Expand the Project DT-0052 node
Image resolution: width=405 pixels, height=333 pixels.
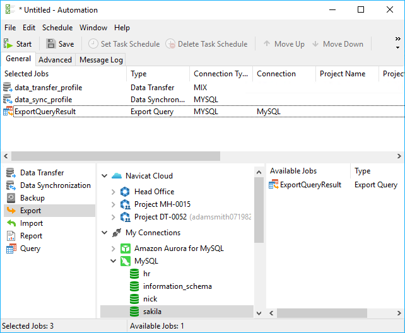coord(113,217)
